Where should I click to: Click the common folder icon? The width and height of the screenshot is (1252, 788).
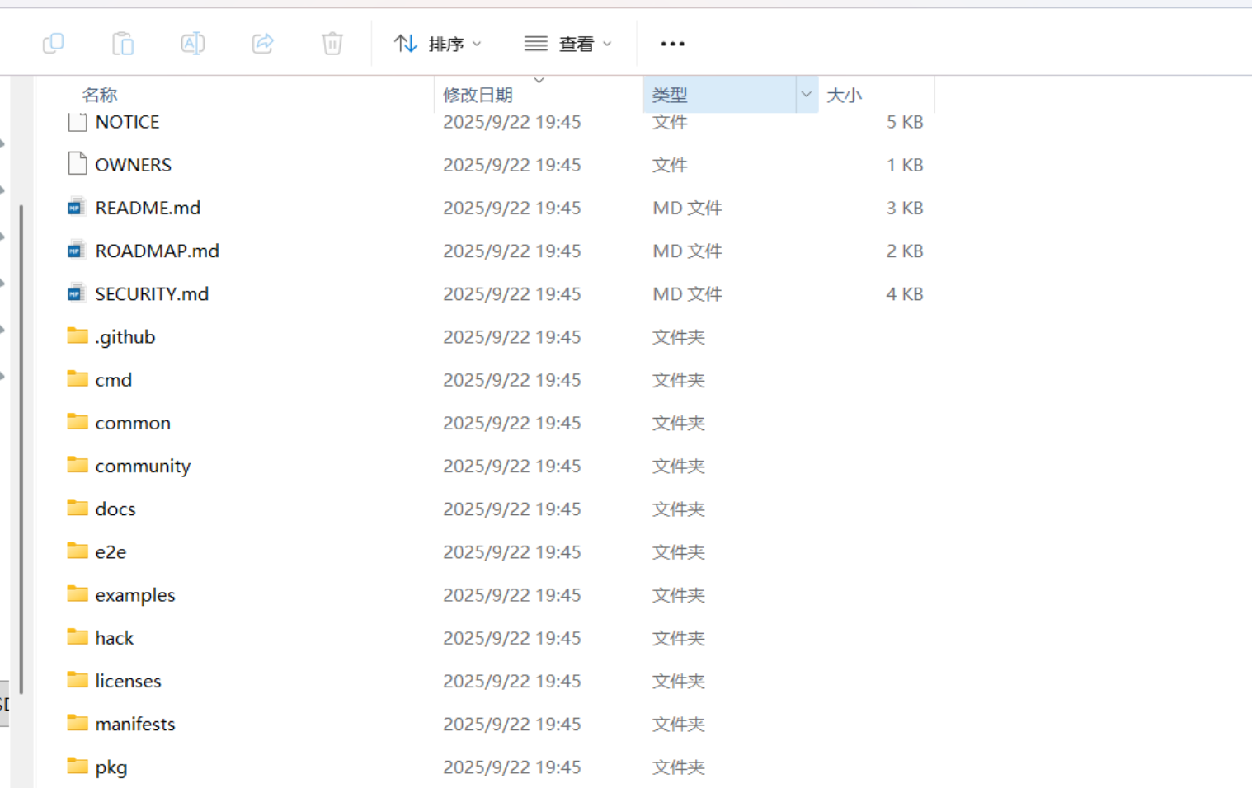click(x=78, y=421)
